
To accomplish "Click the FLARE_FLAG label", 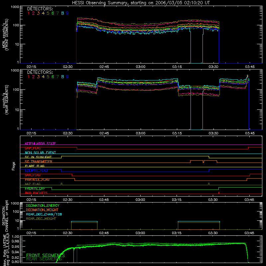I will (35, 166).
